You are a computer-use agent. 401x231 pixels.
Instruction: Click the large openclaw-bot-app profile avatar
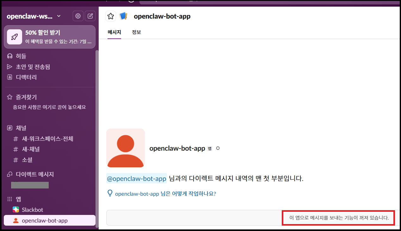(x=126, y=148)
